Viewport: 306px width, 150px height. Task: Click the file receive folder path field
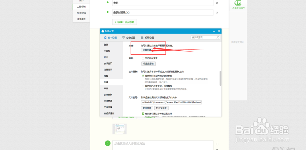coord(171,102)
